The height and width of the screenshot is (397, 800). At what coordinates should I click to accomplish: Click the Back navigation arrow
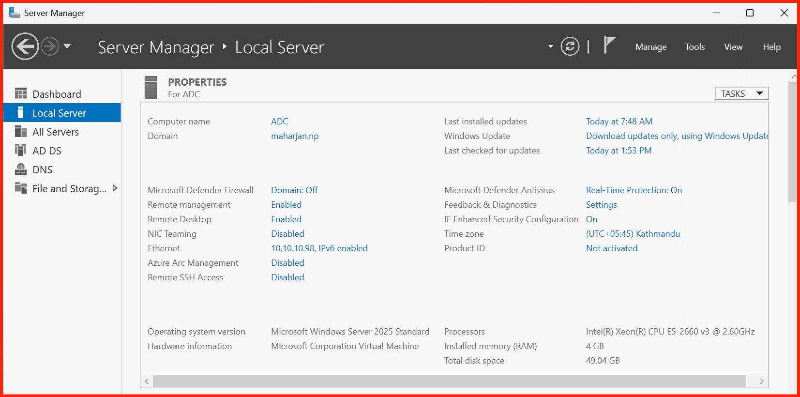point(25,46)
